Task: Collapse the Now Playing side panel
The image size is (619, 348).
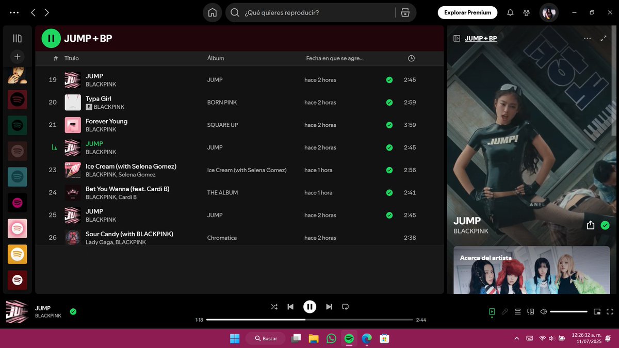Action: coord(457,38)
